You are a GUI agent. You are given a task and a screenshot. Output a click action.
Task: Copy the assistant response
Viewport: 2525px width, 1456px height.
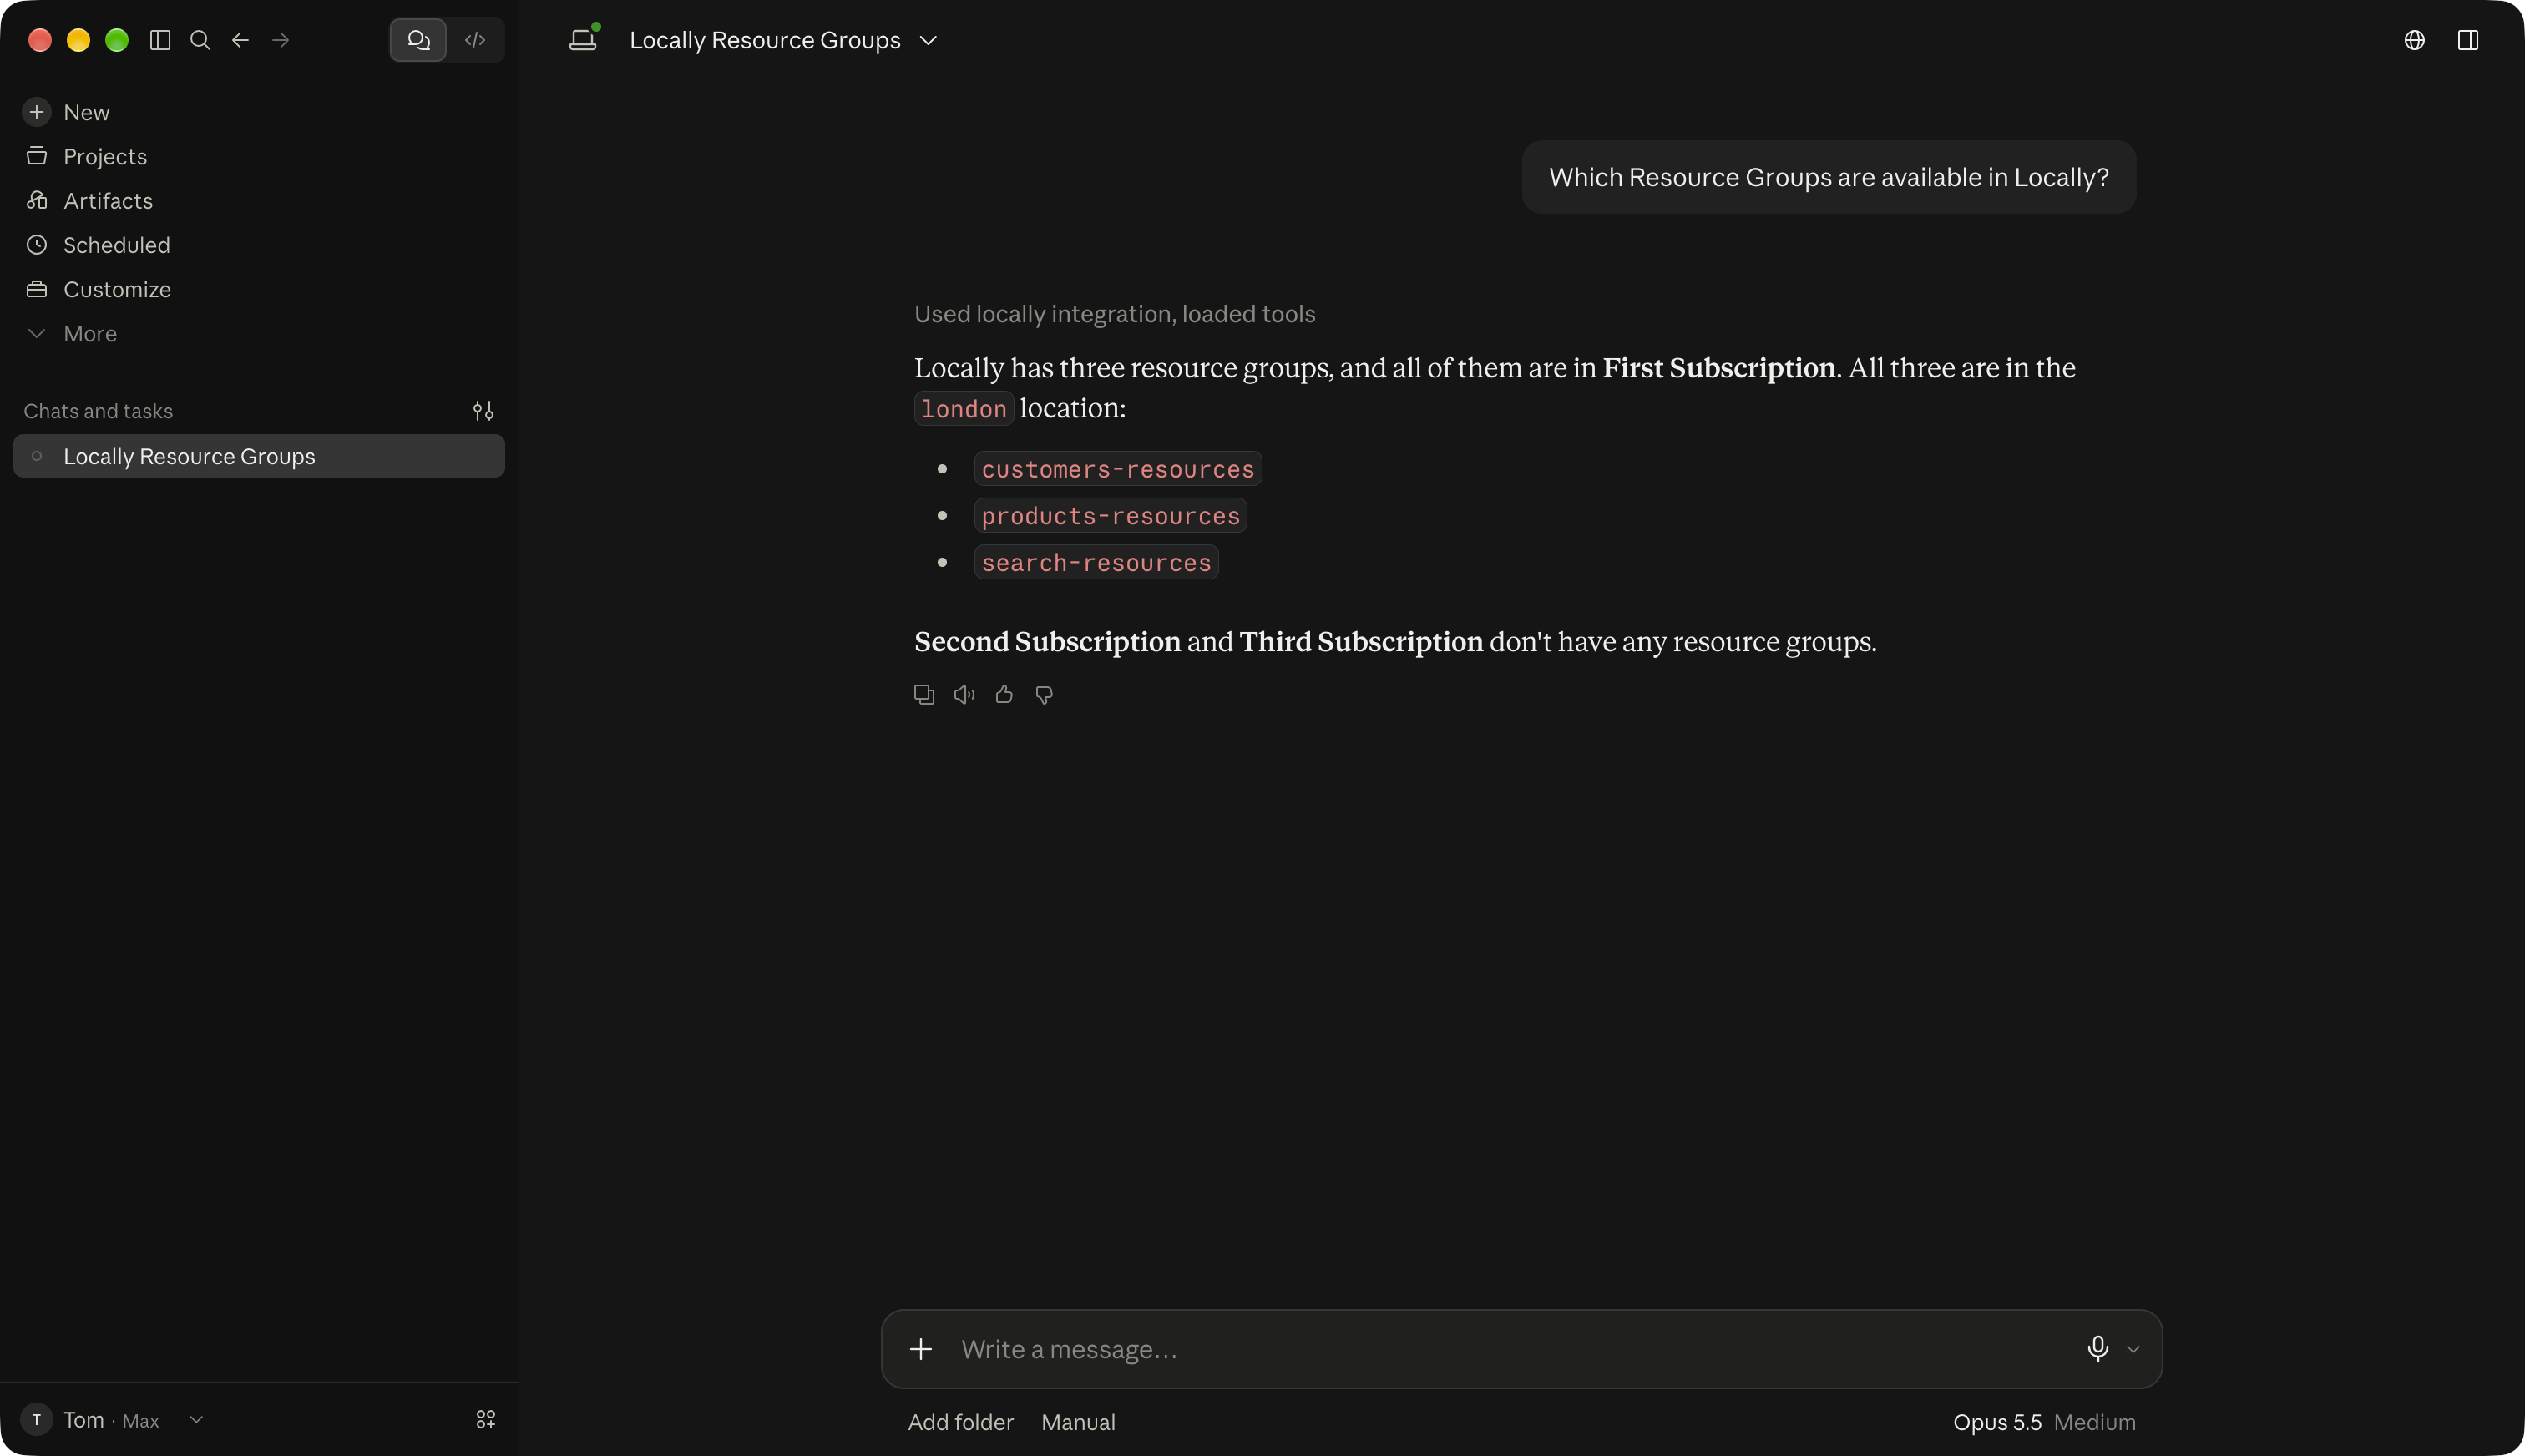[x=924, y=694]
